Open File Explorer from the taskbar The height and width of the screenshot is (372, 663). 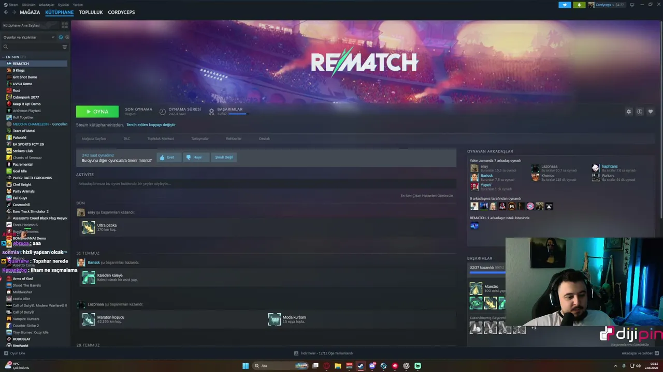(x=338, y=366)
